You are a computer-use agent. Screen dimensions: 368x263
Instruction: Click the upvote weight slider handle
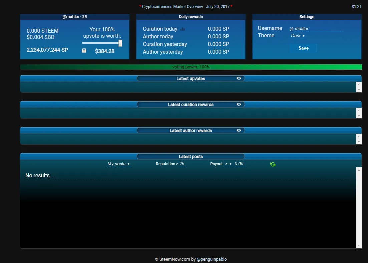[120, 43]
